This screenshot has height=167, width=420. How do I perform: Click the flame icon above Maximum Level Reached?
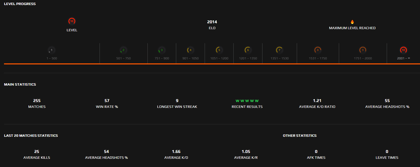(x=352, y=22)
